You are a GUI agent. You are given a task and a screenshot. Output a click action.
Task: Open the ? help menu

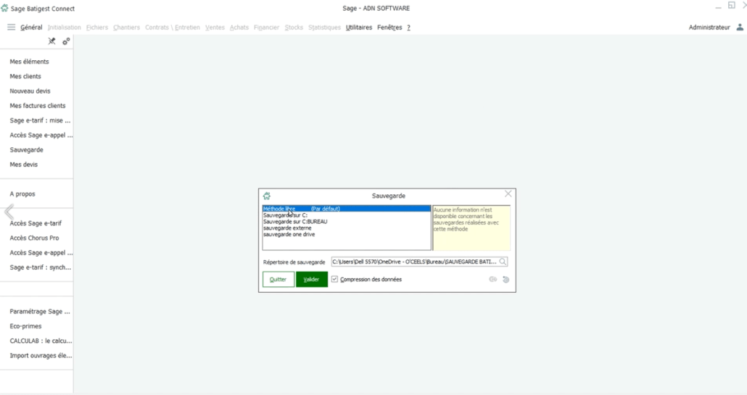(408, 27)
